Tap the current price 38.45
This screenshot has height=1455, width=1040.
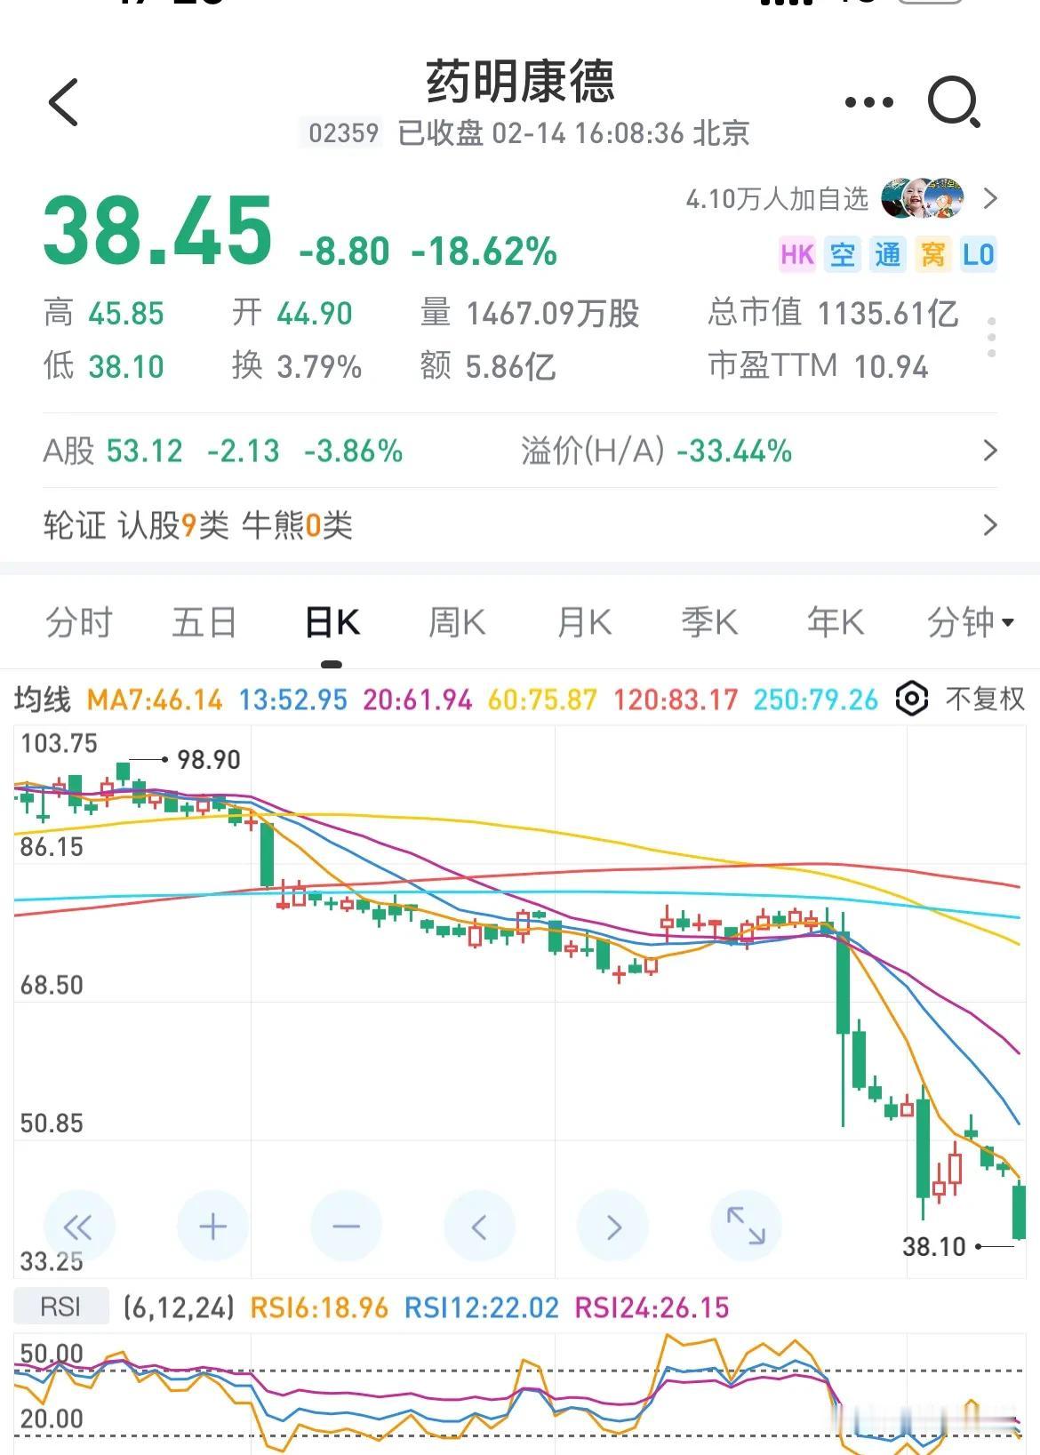coord(157,231)
